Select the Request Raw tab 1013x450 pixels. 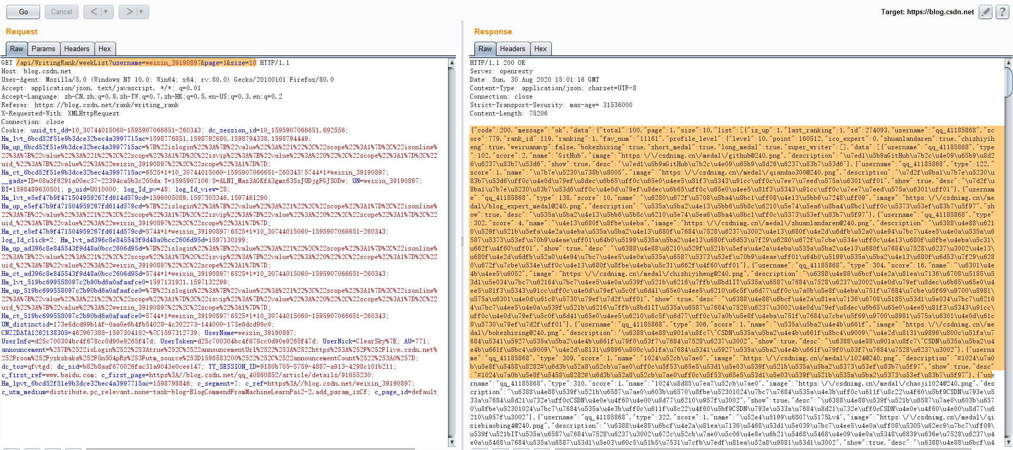point(17,49)
